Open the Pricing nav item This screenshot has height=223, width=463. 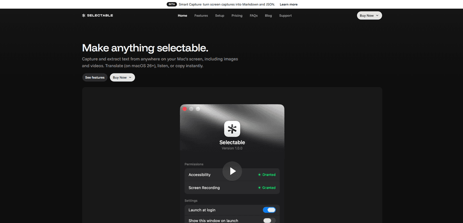(237, 15)
